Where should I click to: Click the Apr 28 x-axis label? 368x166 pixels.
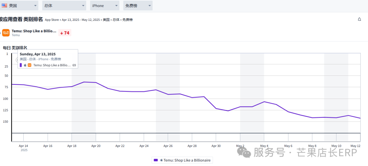(192, 146)
